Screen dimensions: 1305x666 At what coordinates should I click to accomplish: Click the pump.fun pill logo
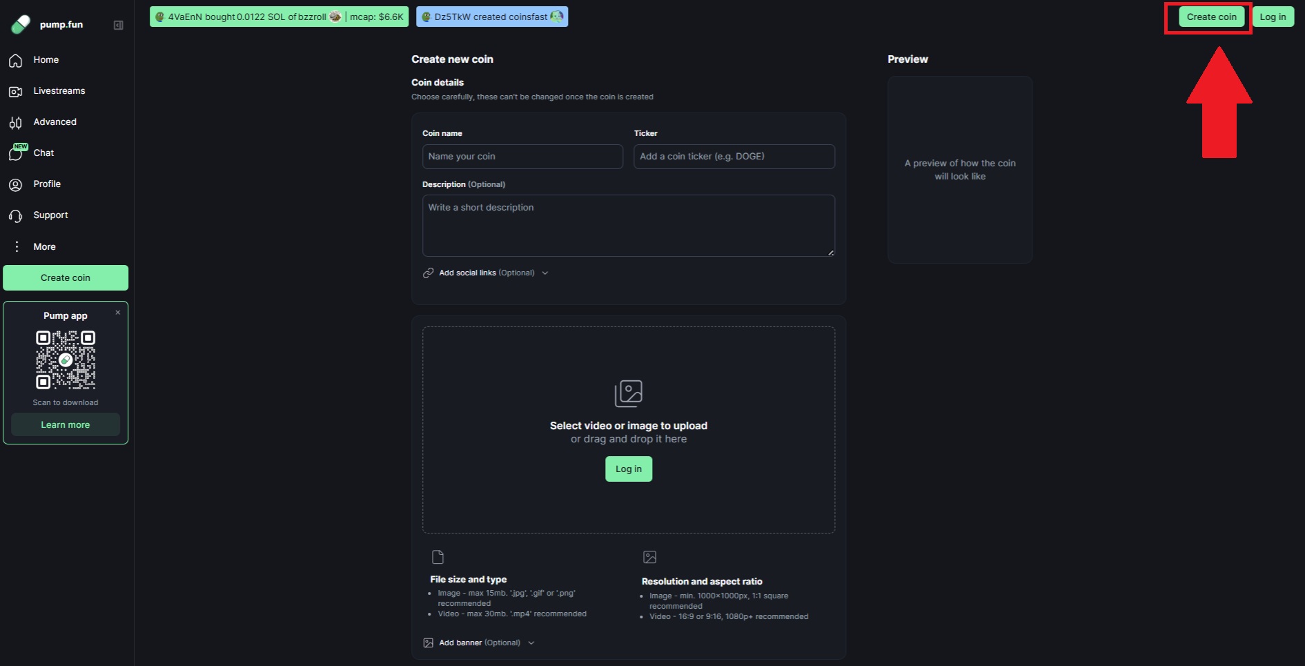click(21, 24)
